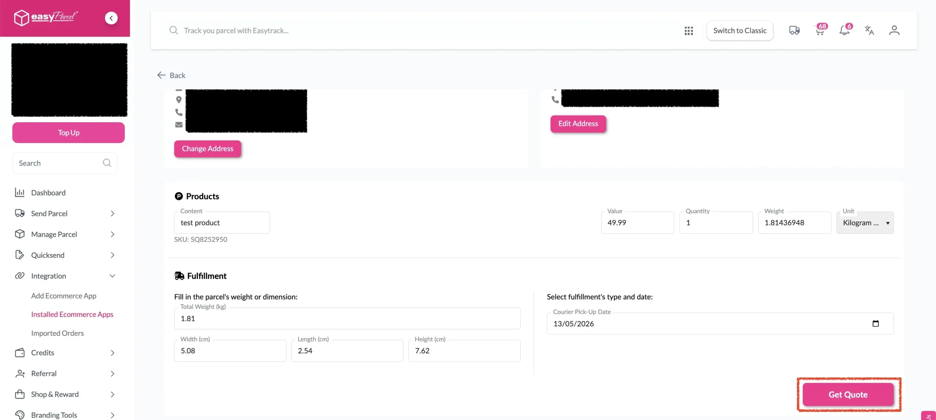
Task: Open Dashboard from the sidebar
Action: click(48, 192)
